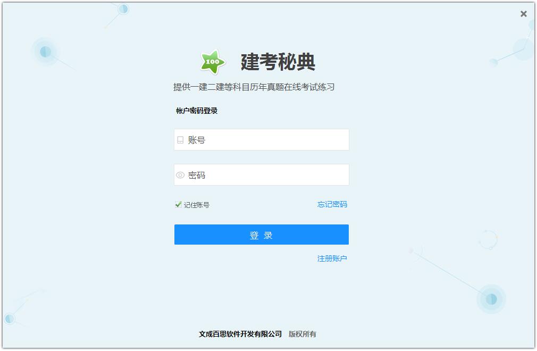This screenshot has height=351, width=537.
Task: Click the device icon inside 账号 field
Action: click(x=180, y=140)
